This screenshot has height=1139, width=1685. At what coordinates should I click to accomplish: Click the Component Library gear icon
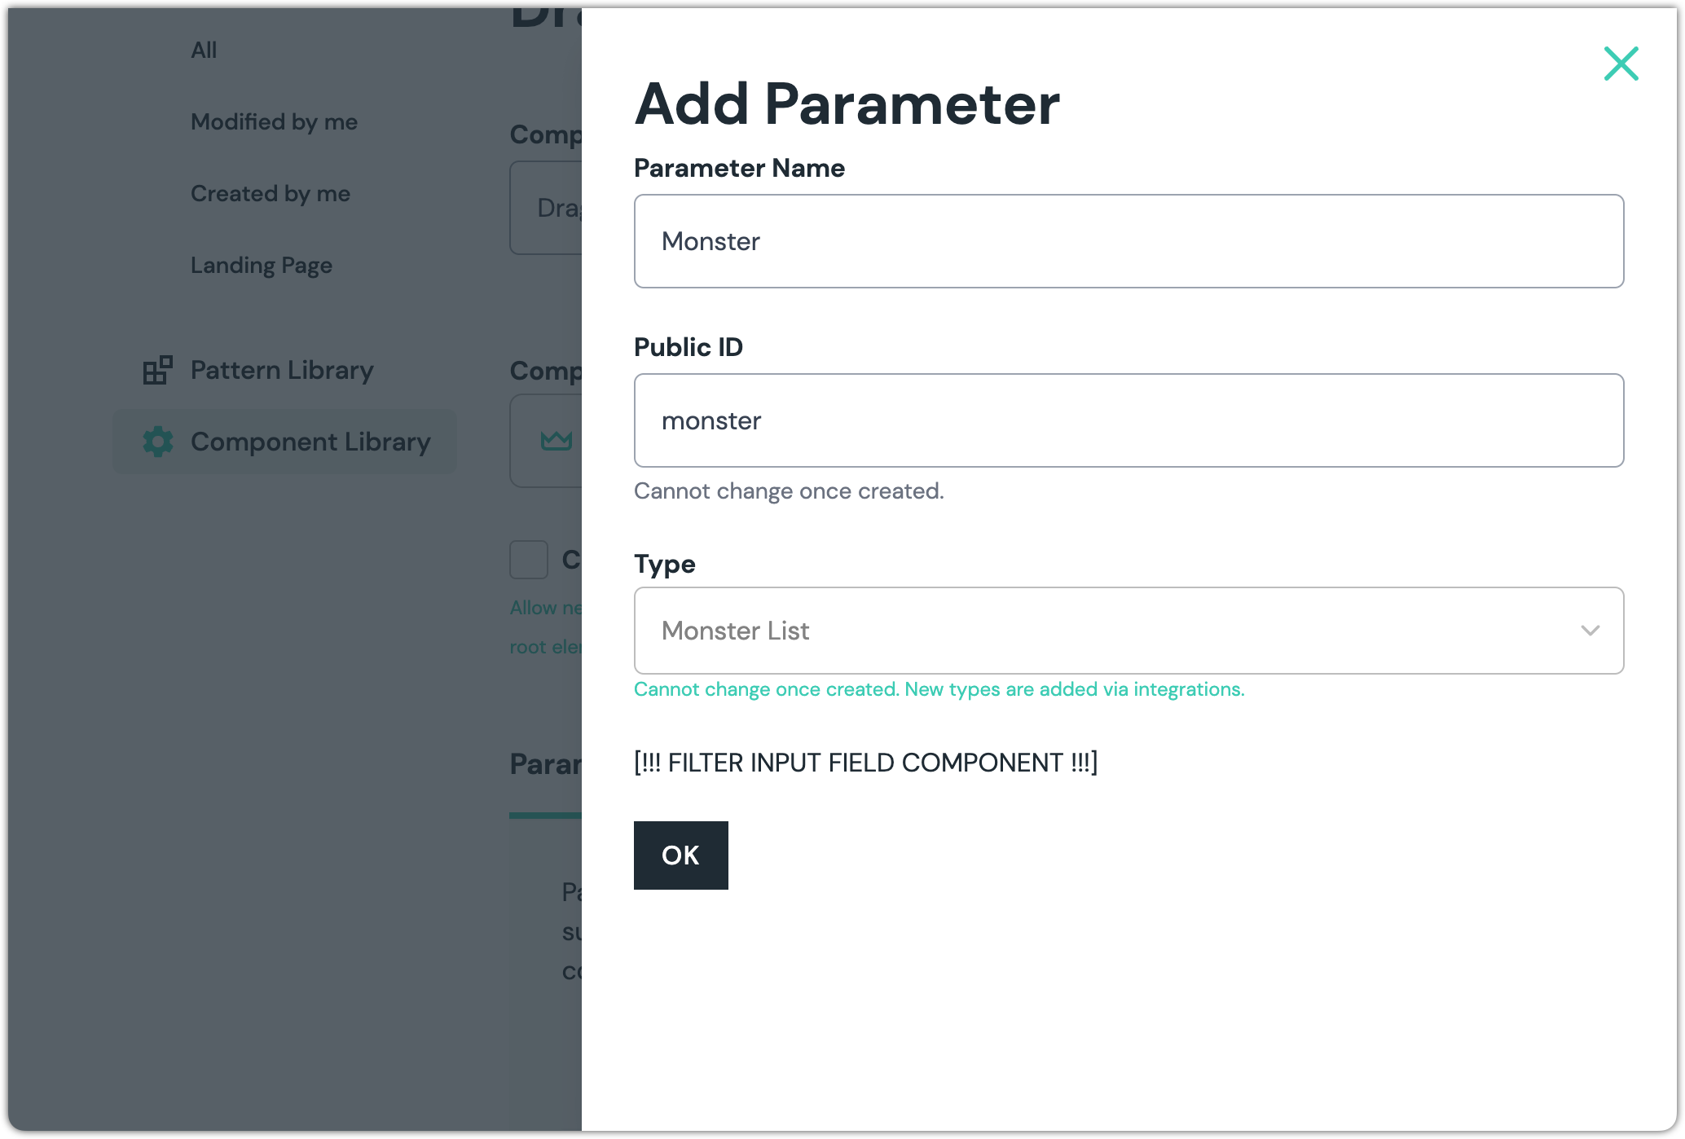pyautogui.click(x=158, y=442)
